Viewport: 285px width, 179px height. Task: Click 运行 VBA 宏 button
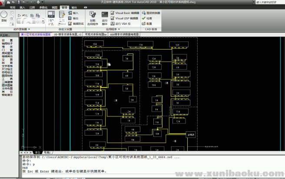point(123,23)
